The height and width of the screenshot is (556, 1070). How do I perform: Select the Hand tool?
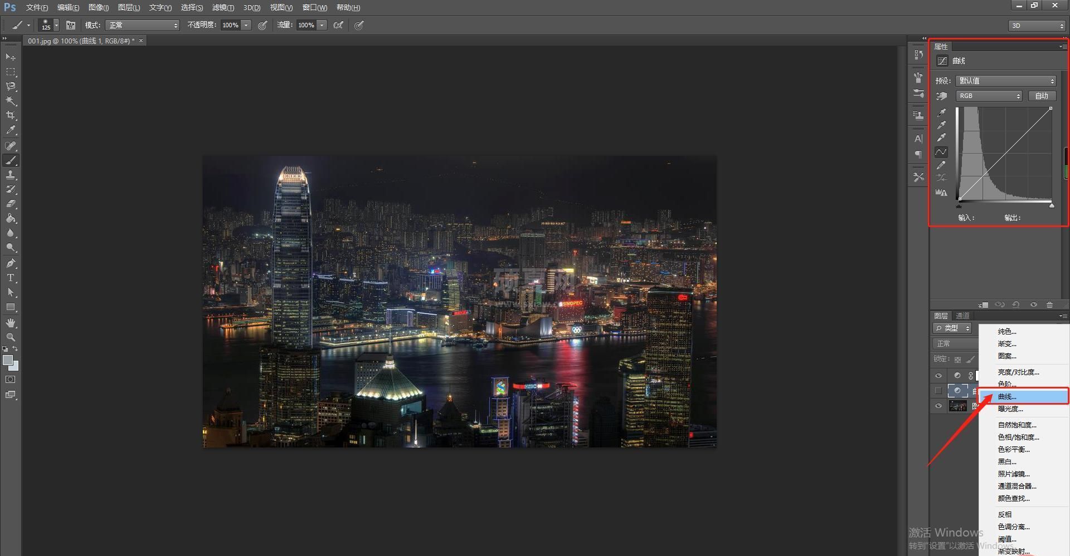[x=11, y=323]
